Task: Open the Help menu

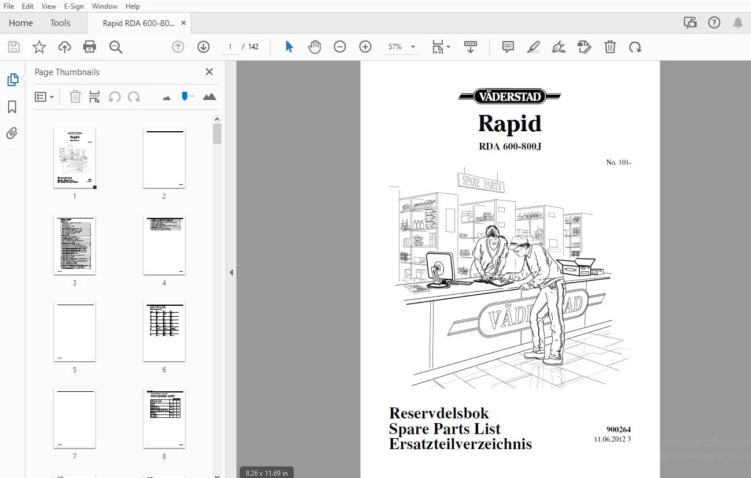Action: click(x=132, y=6)
